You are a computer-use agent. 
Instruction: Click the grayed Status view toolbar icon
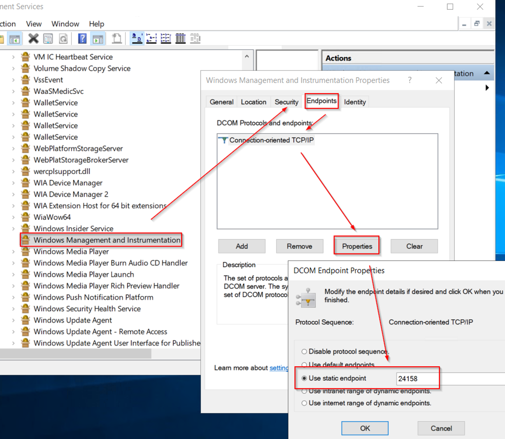click(x=195, y=39)
